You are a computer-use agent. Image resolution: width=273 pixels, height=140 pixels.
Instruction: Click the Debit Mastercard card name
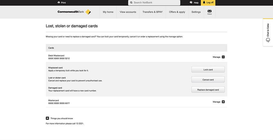click(x=56, y=56)
